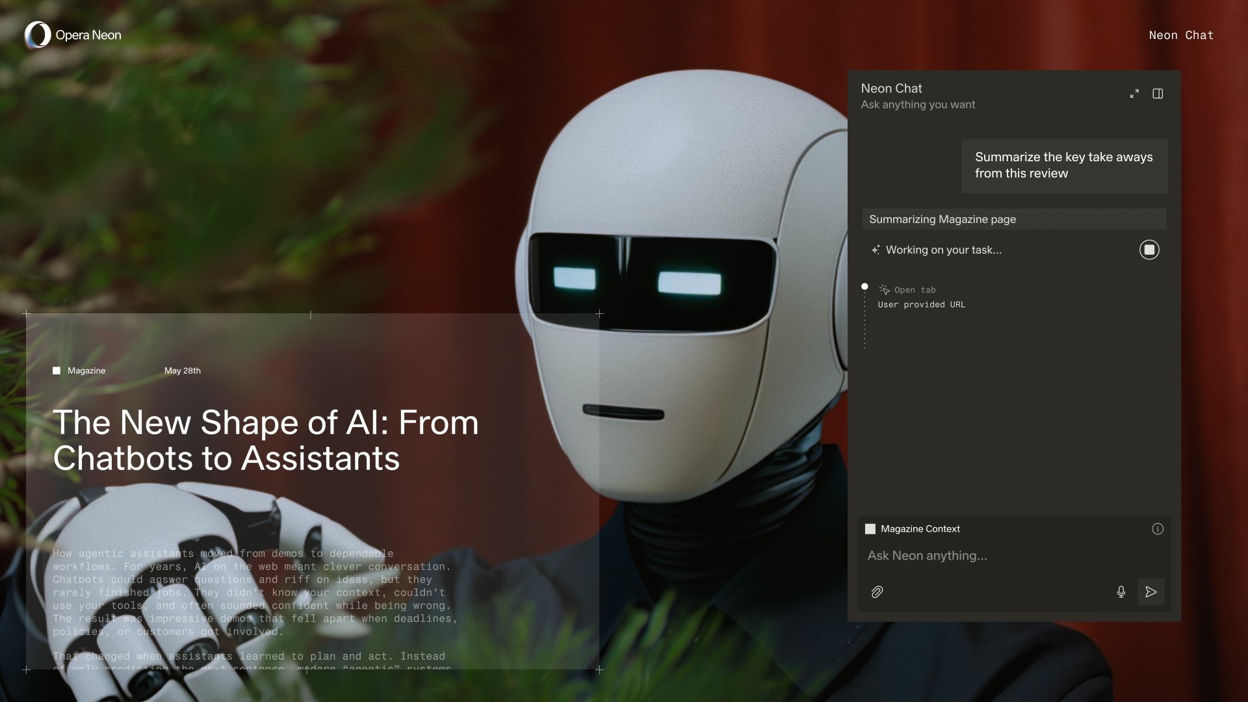Click the Open tab cursor icon

click(x=885, y=290)
